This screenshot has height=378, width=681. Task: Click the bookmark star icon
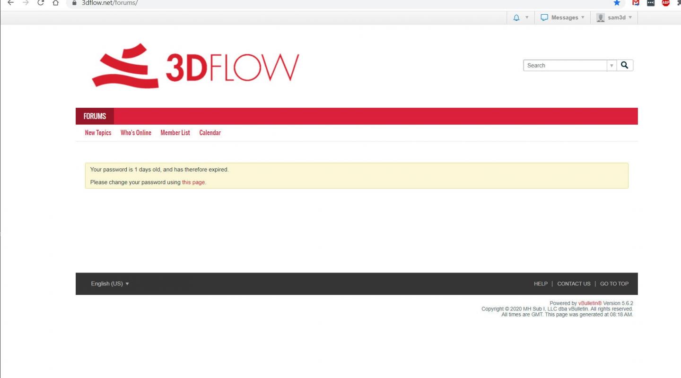click(617, 3)
